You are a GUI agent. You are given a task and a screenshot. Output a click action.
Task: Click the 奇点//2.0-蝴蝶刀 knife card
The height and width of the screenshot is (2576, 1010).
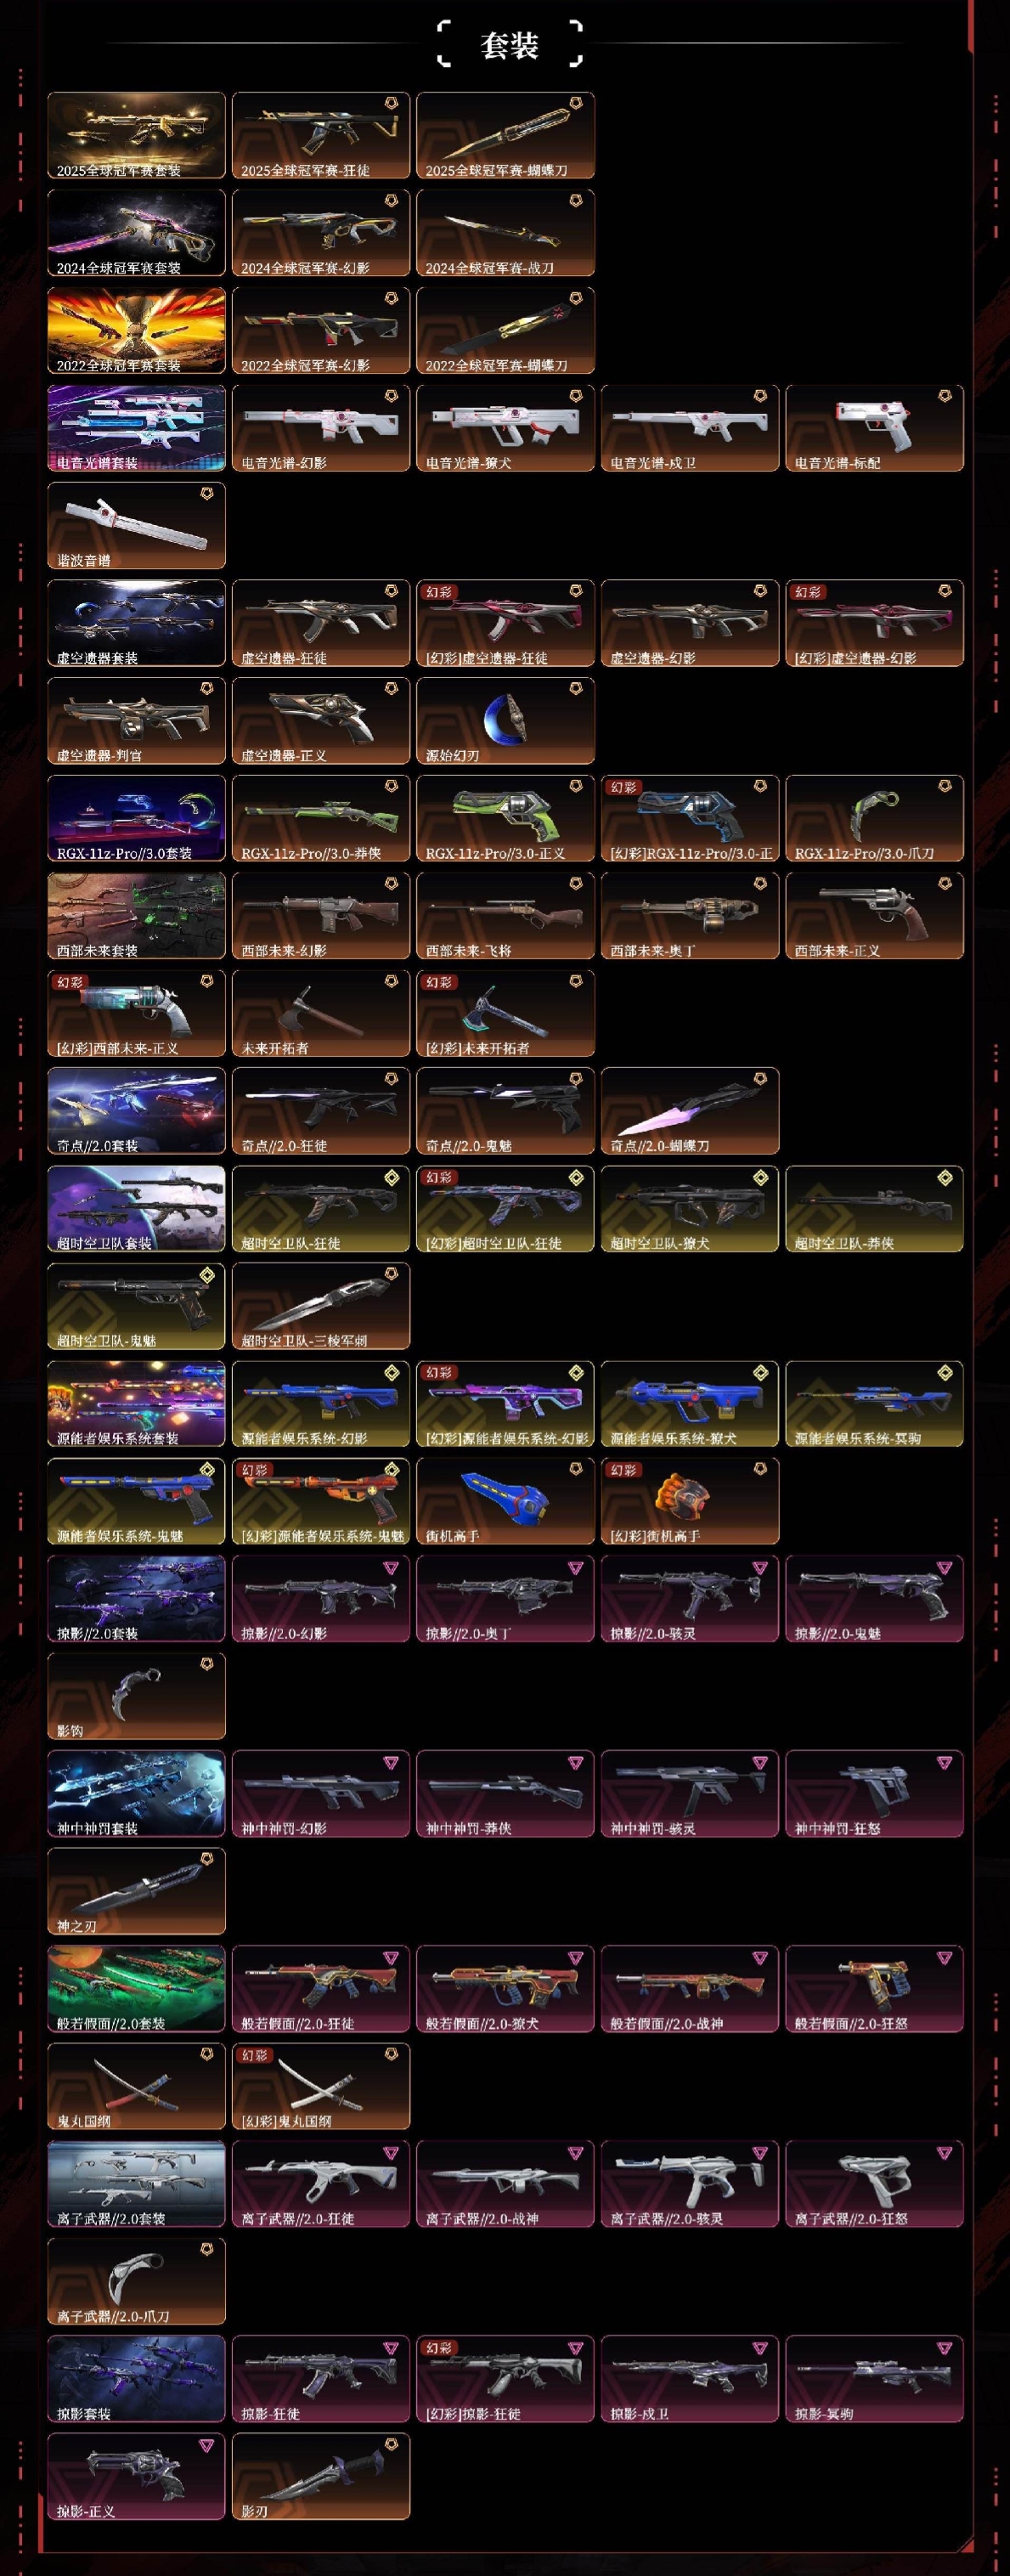coord(690,1111)
